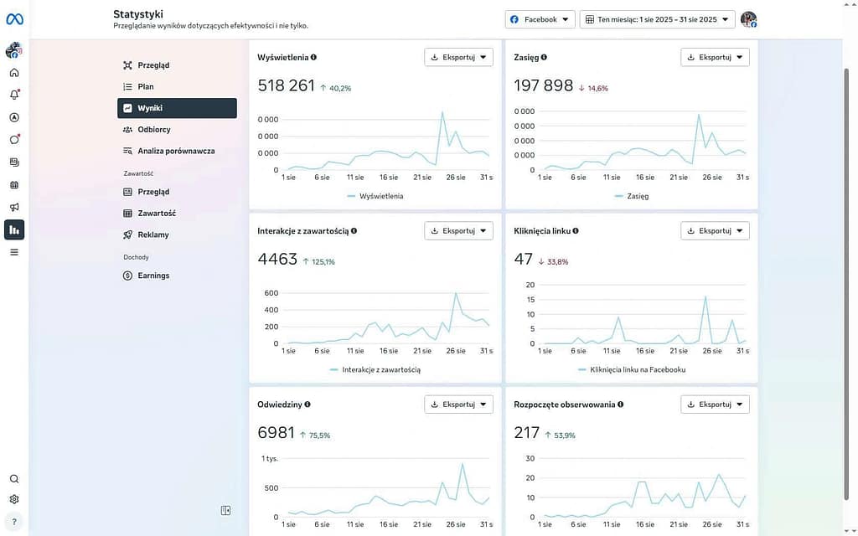Open the Facebook platform dropdown
Viewport: 858px width, 536px height.
540,19
